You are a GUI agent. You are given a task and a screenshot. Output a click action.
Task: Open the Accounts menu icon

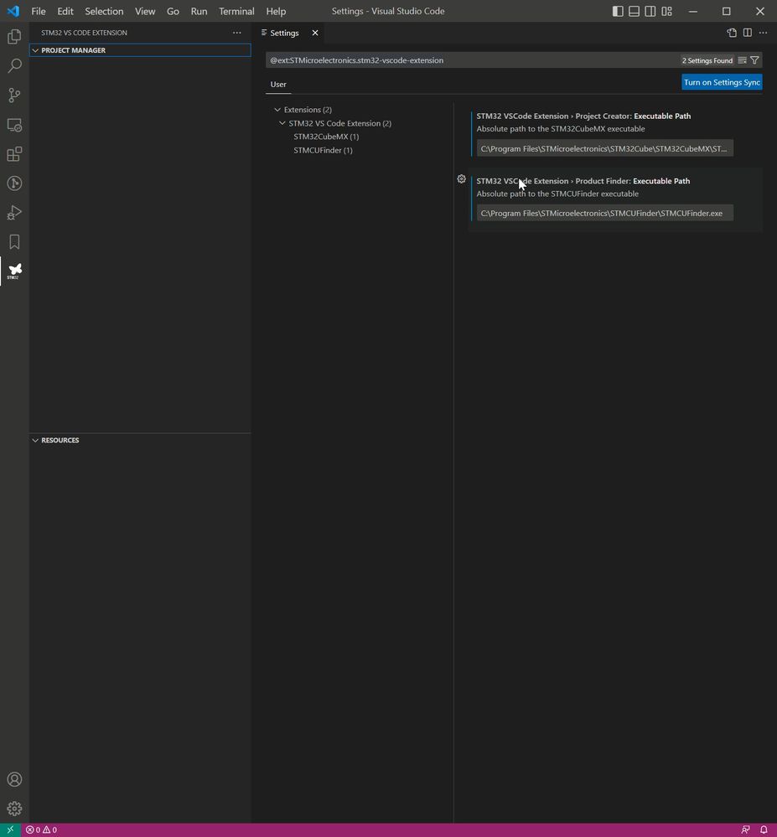[14, 779]
